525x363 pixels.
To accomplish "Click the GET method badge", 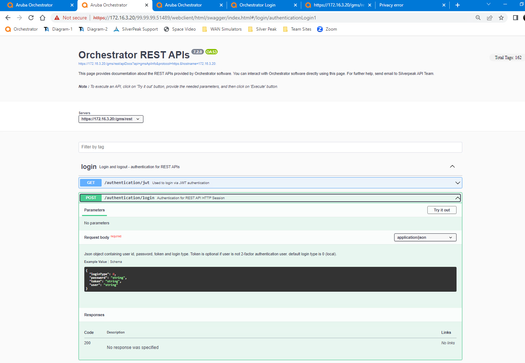I will (x=91, y=183).
